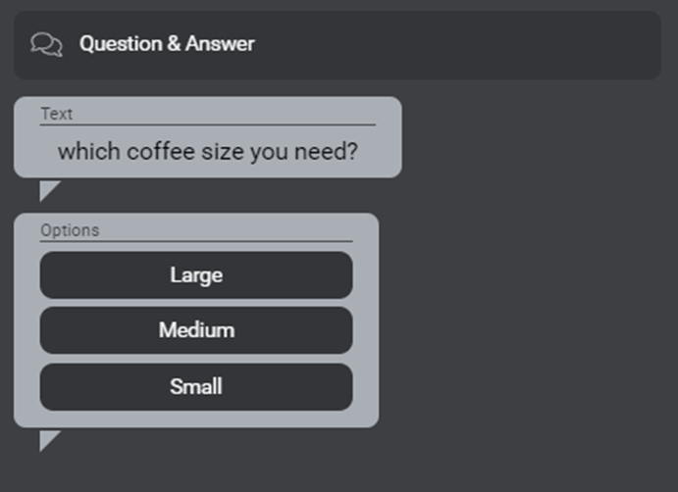Select the Large coffee size option
The width and height of the screenshot is (678, 492).
196,275
